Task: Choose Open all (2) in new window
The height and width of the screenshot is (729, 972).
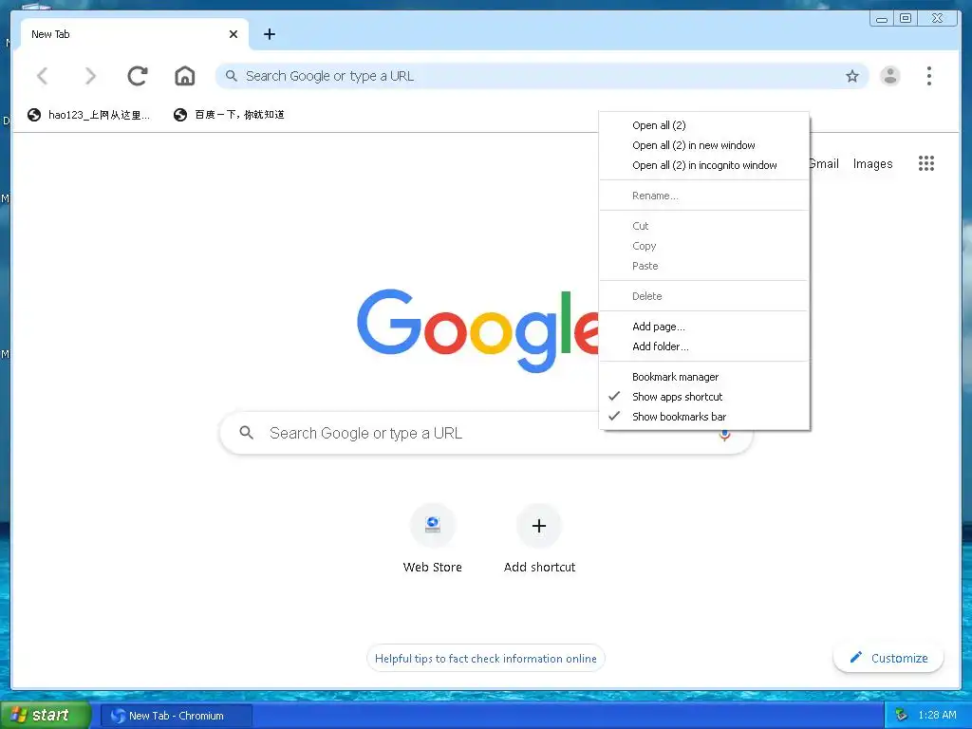Action: pos(704,145)
